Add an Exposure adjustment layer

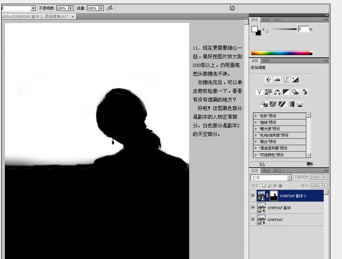click(x=295, y=79)
